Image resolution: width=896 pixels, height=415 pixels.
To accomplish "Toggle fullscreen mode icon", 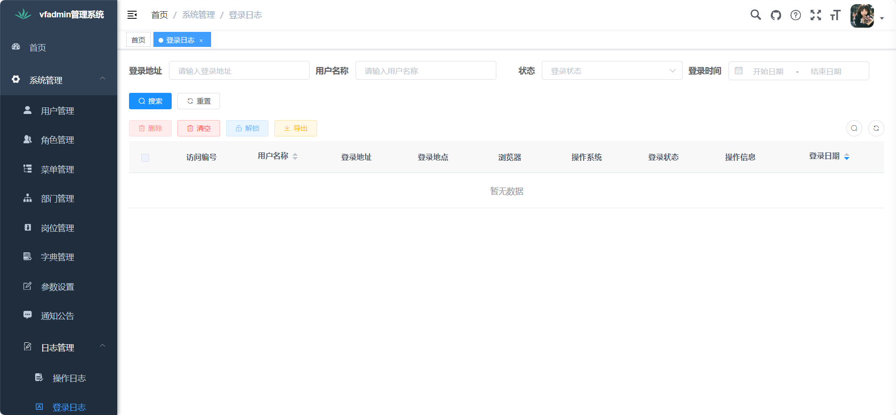I will point(816,15).
